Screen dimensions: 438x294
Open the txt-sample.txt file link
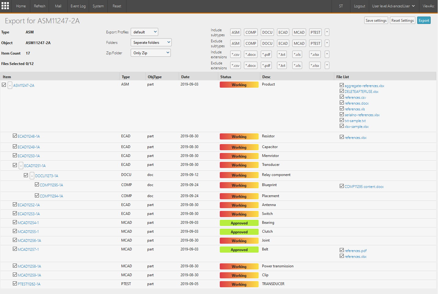tap(355, 121)
